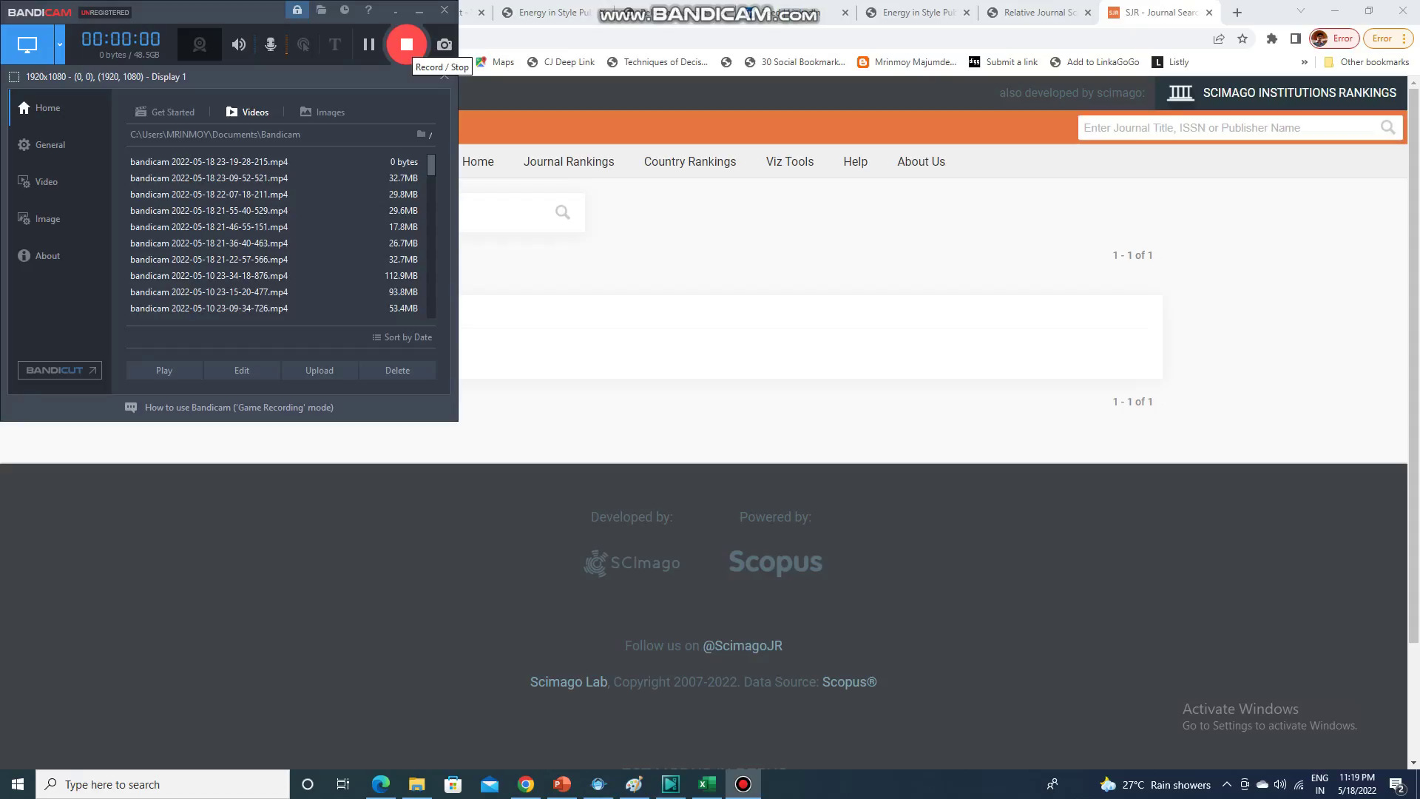
Task: Open Chrome extensions puzzle icon
Action: click(1271, 38)
